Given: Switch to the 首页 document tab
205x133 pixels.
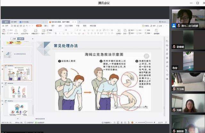Looking at the screenshot, I should tap(6, 22).
